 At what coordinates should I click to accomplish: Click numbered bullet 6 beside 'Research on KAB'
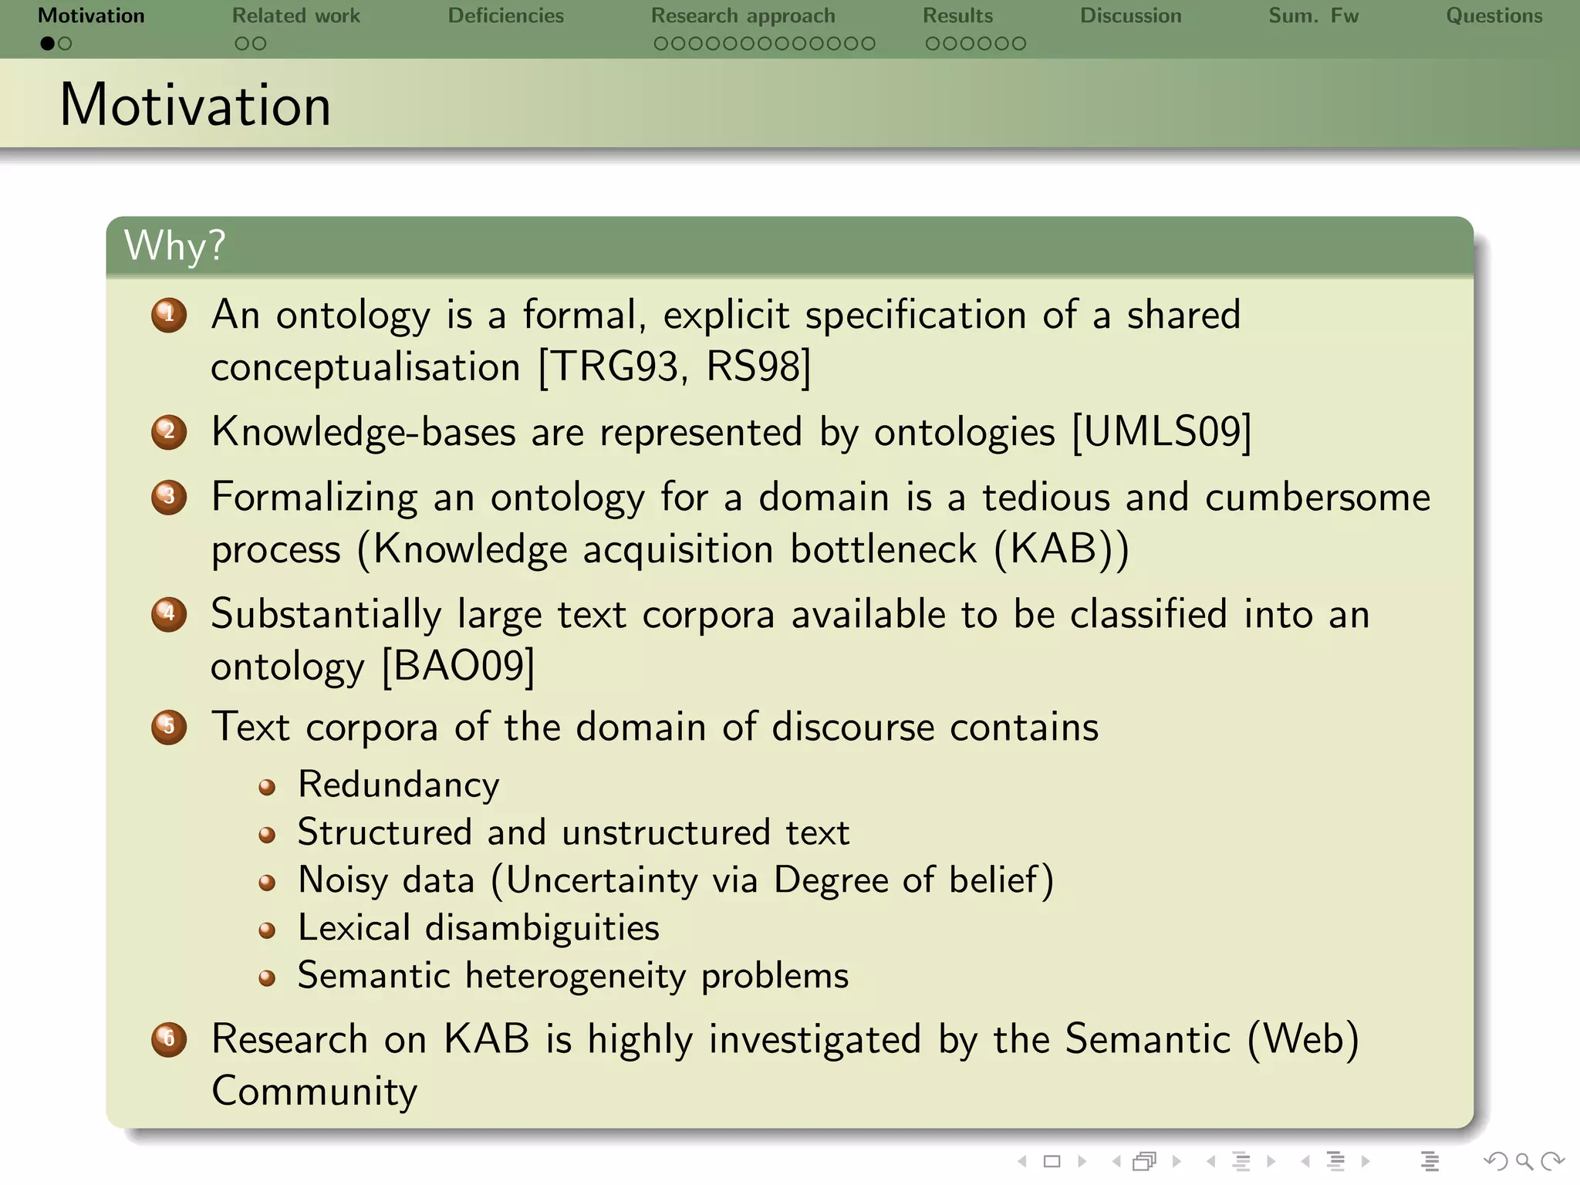tap(169, 1040)
